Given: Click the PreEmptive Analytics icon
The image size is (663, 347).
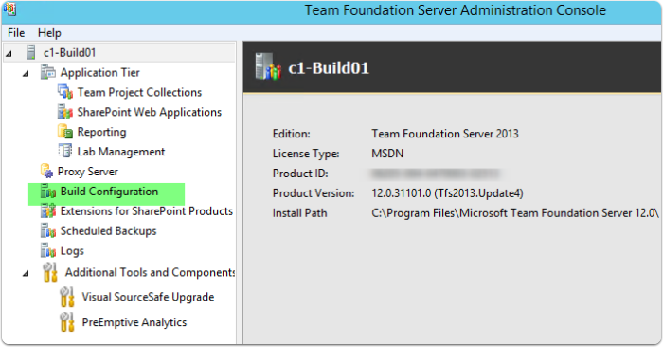Looking at the screenshot, I should (67, 322).
